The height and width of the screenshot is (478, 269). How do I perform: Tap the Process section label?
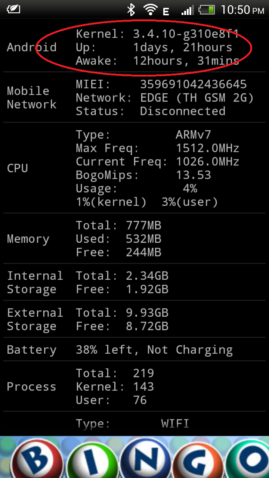point(31,387)
